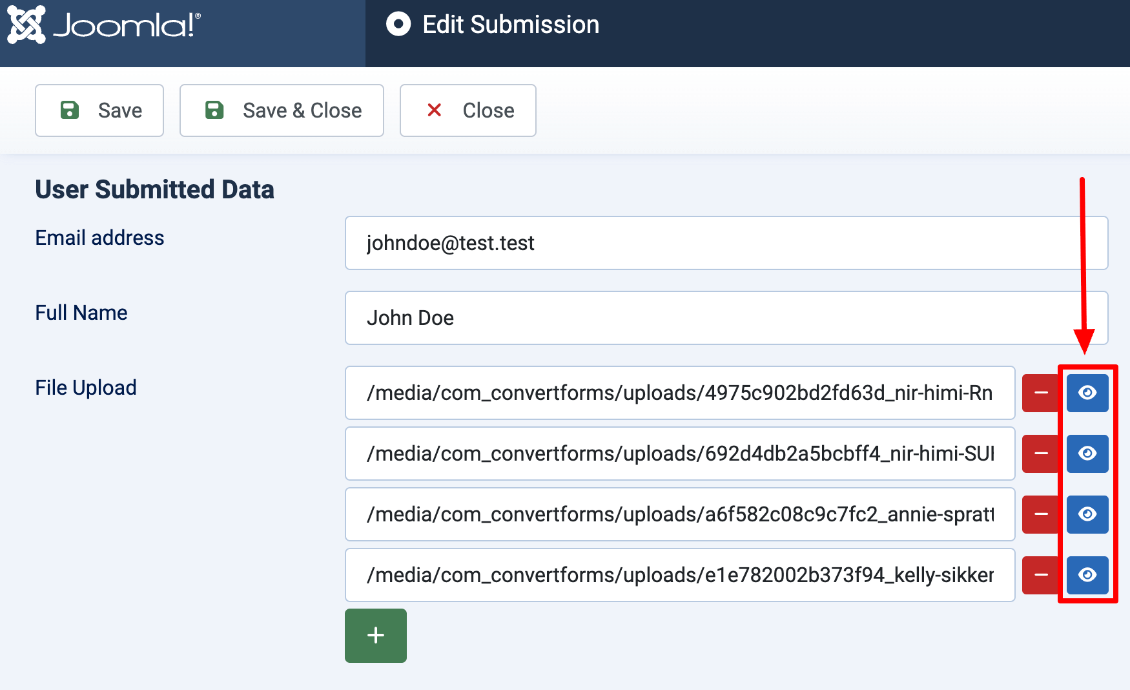
Task: Click the Full Name label
Action: point(81,313)
